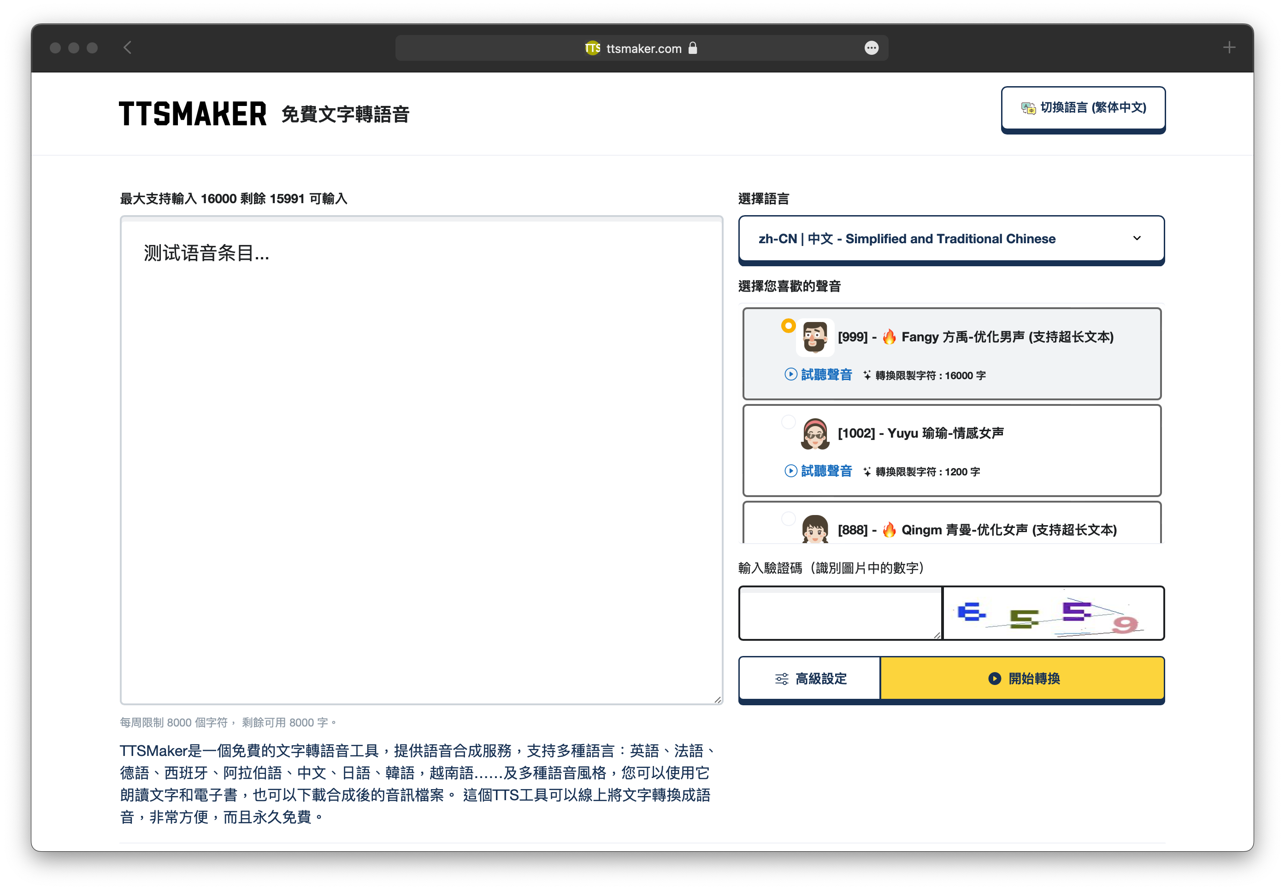Select the Qingm [888] voice radio button
The image size is (1285, 890).
[x=788, y=519]
